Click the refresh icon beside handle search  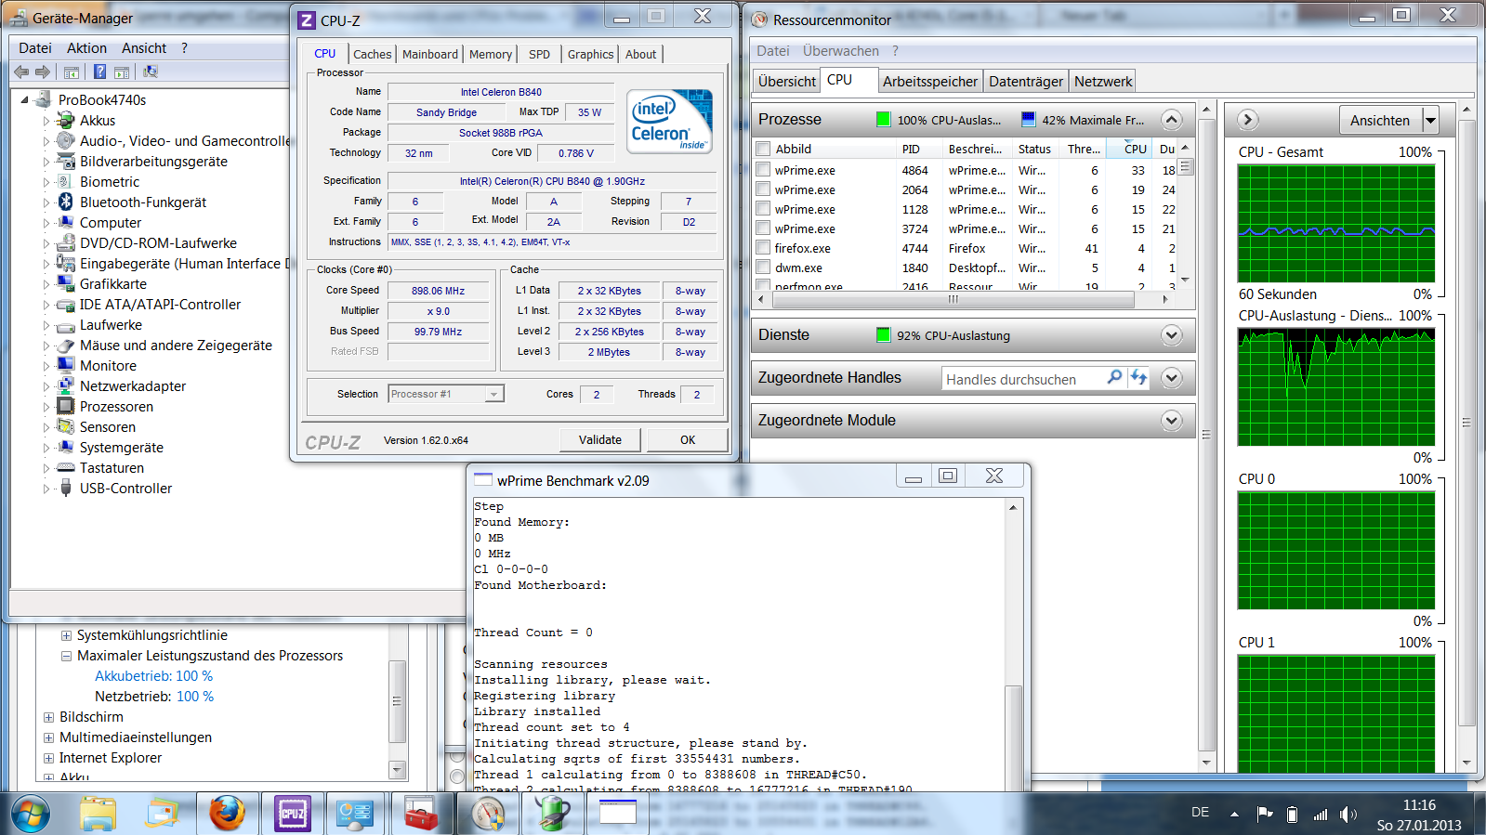1138,378
